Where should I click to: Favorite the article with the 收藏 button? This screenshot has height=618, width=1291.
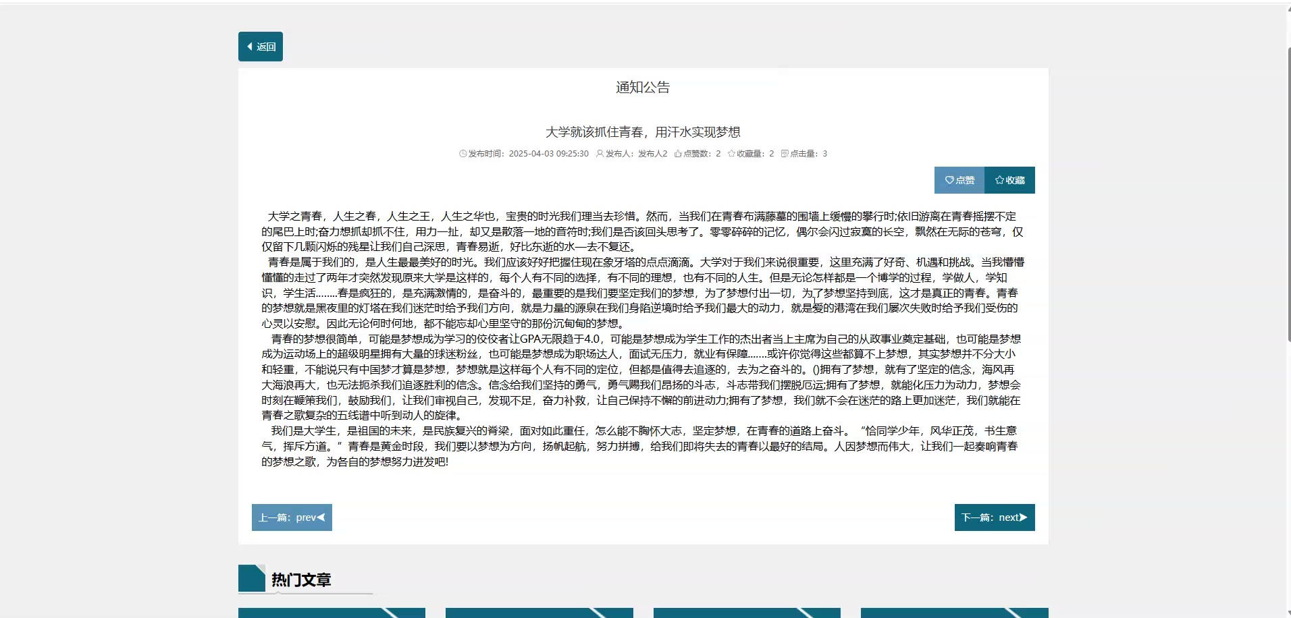1010,180
